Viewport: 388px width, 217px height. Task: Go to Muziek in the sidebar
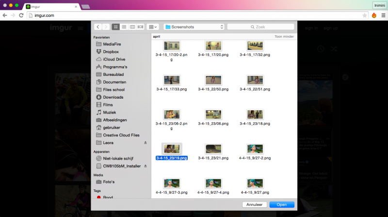(110, 112)
